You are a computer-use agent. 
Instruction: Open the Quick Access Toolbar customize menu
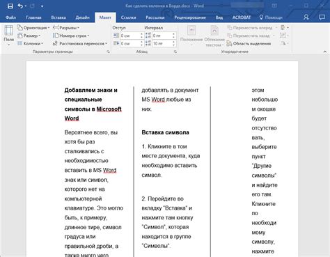[42, 6]
